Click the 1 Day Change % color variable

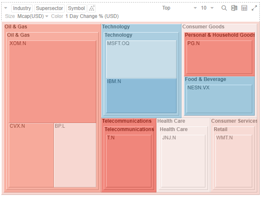[92, 16]
